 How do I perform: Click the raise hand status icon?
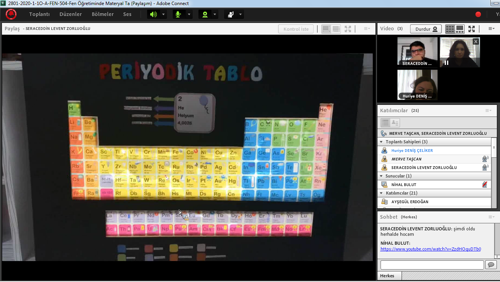231,14
